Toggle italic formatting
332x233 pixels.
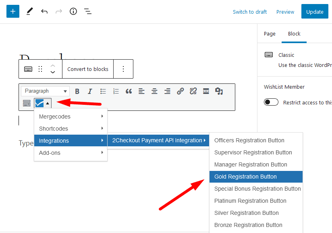coord(90,91)
